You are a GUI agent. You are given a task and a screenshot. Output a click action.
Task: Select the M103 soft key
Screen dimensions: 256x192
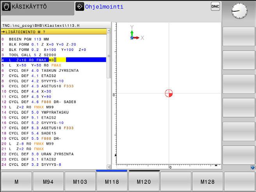[x=80, y=181]
